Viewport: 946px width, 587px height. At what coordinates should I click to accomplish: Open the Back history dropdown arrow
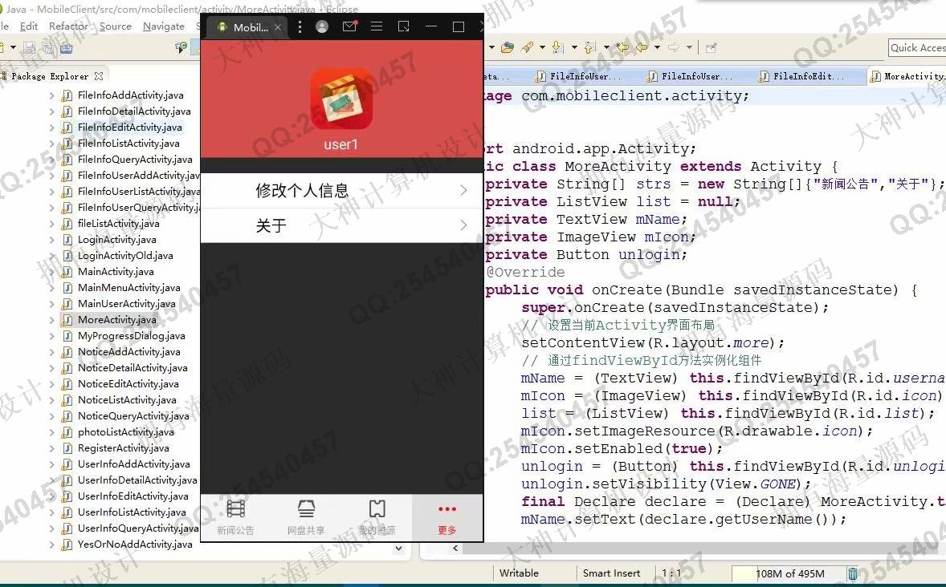click(657, 47)
